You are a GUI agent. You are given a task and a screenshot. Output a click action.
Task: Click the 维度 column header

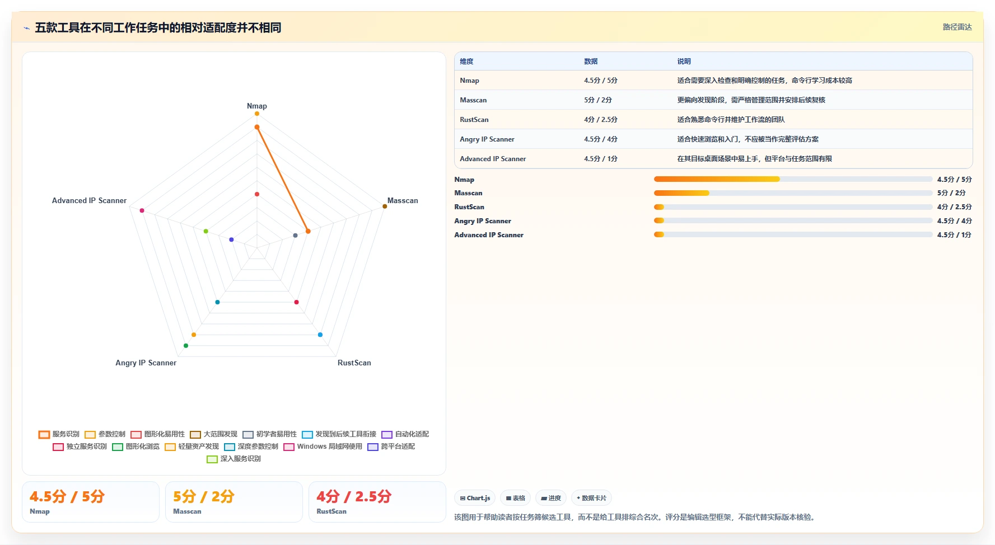466,62
